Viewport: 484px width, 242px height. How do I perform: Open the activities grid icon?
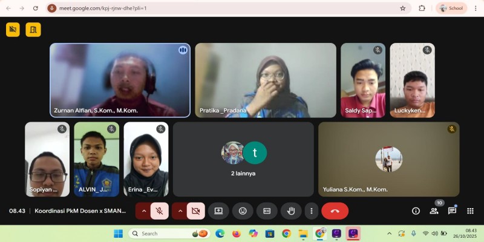[x=470, y=211]
